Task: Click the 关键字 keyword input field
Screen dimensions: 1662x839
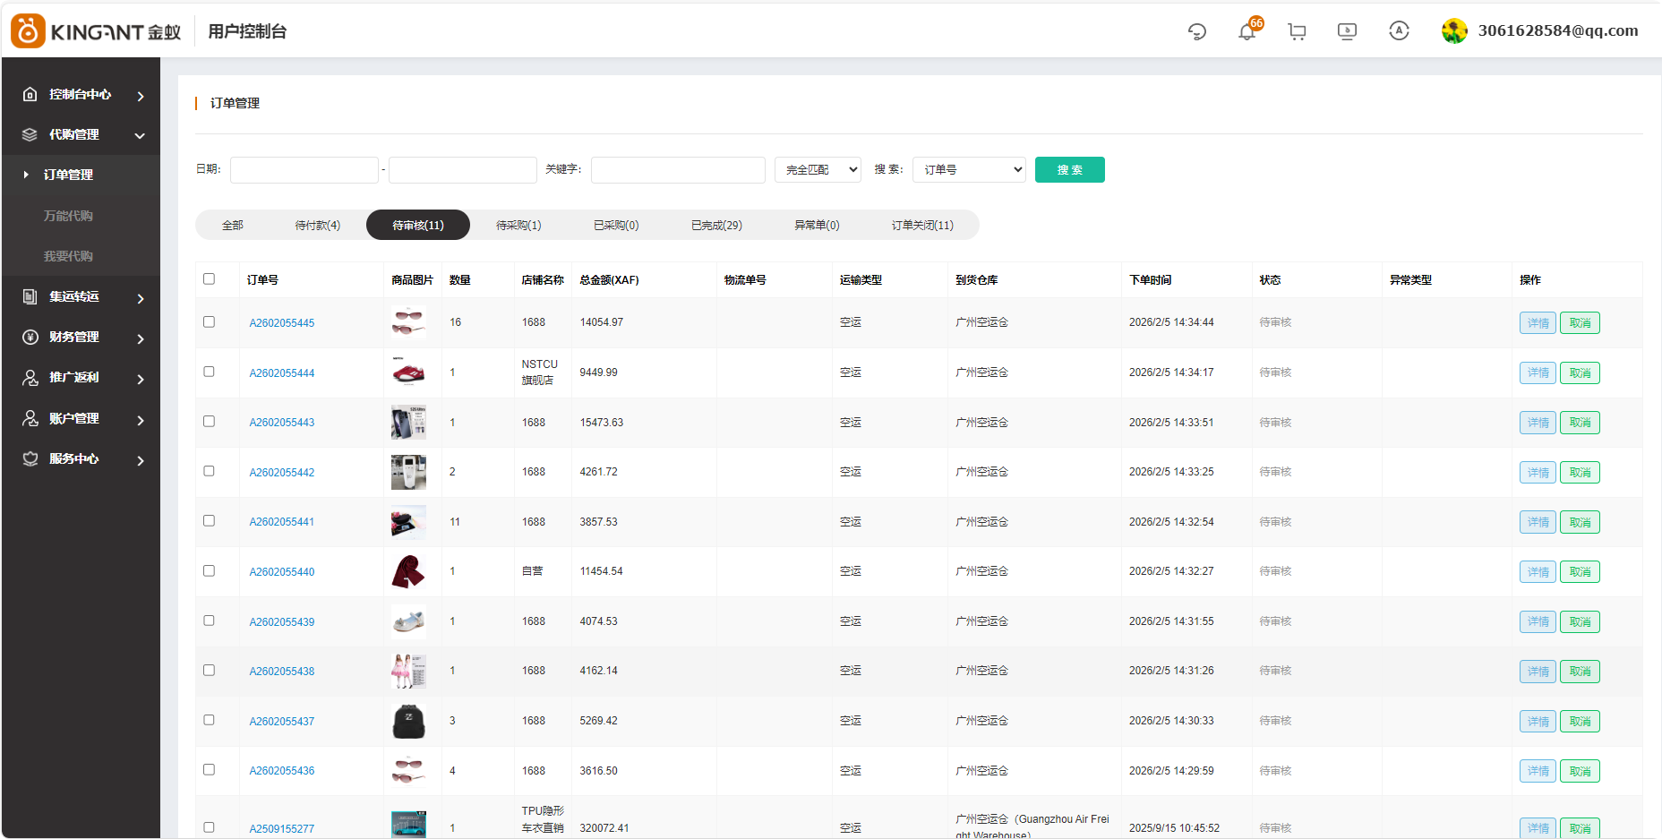Action: coord(678,170)
